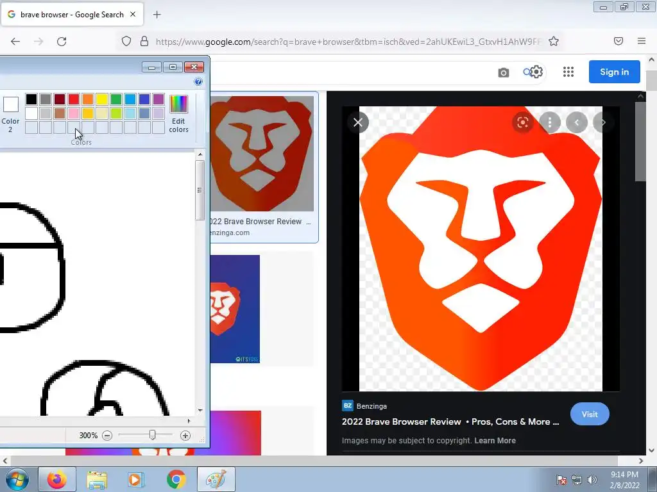Open the tracking protection shield icon

click(x=126, y=41)
